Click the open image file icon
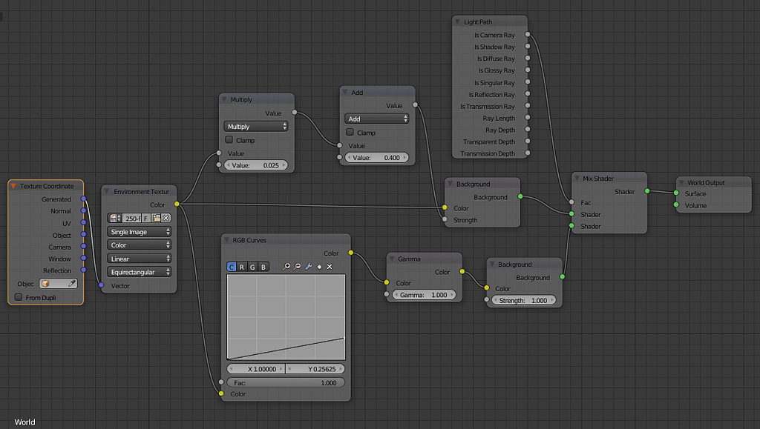The width and height of the screenshot is (760, 429). click(x=156, y=218)
